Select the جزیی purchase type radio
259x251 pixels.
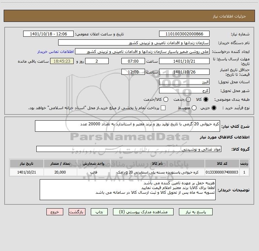[214, 108]
